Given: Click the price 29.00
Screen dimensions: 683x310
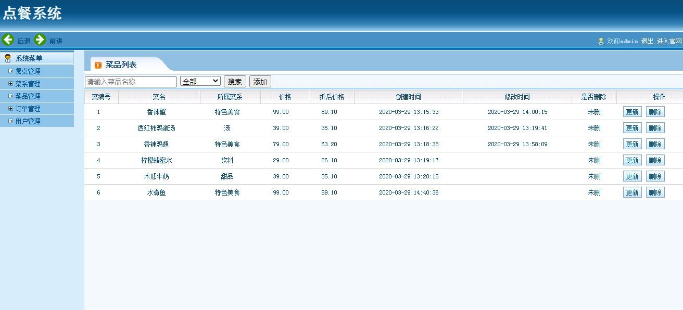Looking at the screenshot, I should tap(281, 160).
